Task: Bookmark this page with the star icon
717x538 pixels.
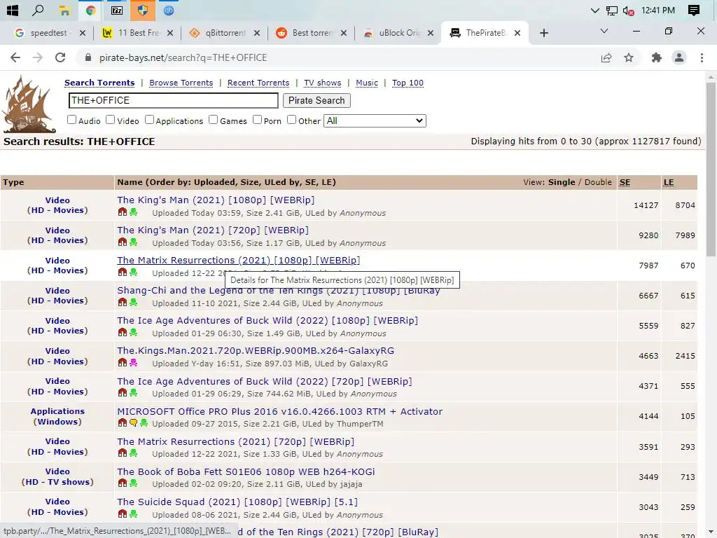Action: [629, 57]
